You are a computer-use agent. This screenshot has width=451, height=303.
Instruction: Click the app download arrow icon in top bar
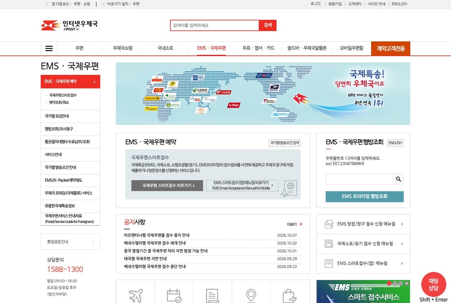click(x=48, y=4)
